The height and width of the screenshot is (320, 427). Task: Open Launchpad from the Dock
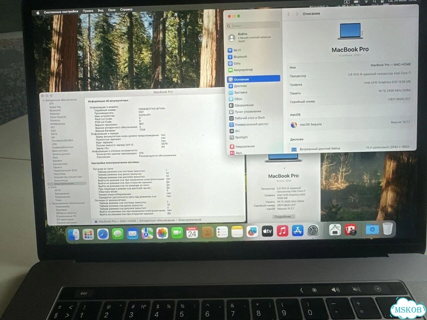pos(88,234)
